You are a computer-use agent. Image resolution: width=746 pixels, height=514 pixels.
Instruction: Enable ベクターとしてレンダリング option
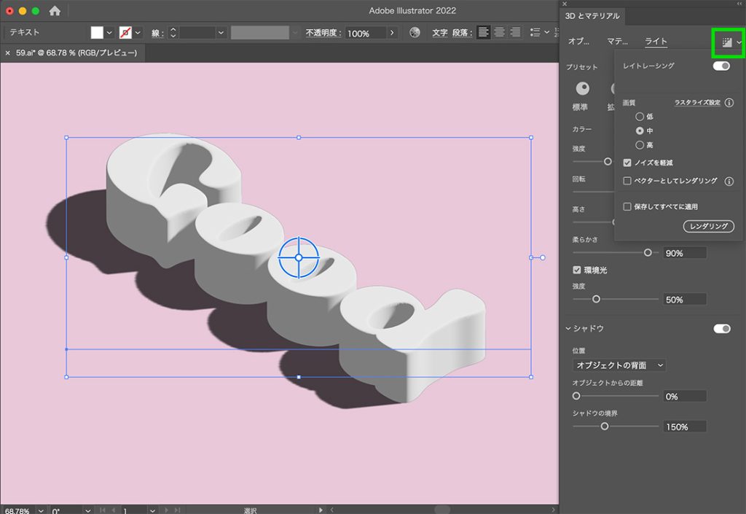coord(627,181)
